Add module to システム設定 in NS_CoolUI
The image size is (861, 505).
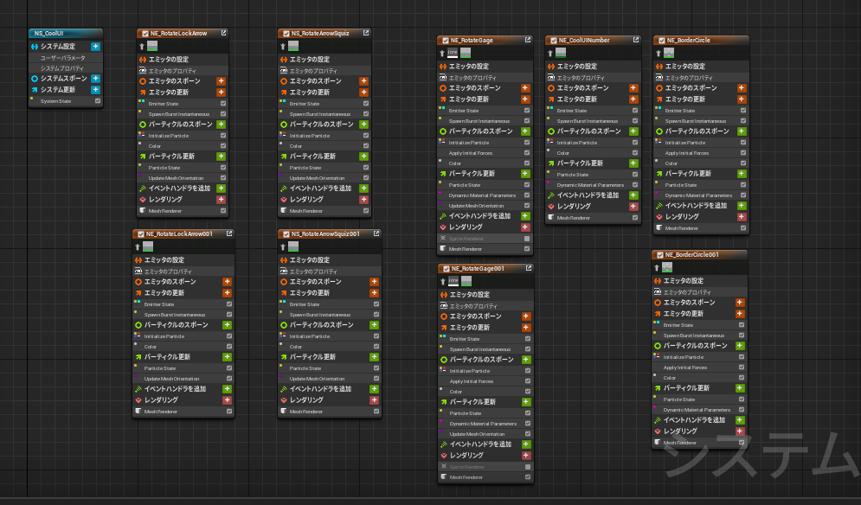click(x=95, y=47)
